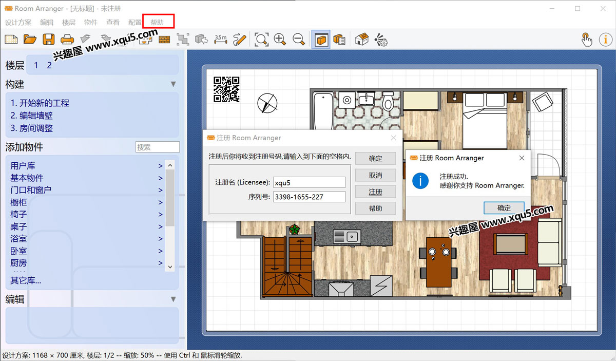Open the 查看 menu
The image size is (616, 361).
coord(113,22)
